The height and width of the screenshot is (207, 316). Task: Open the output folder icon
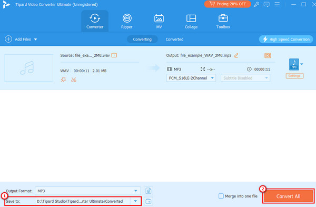point(149,201)
